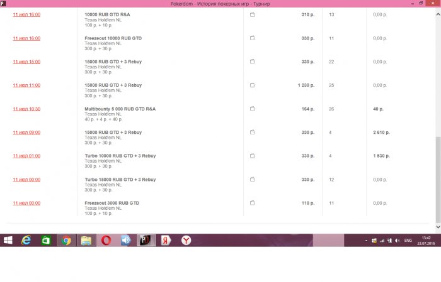
Task: Open the 11 июл 15:00 date link
Action: click(x=26, y=62)
